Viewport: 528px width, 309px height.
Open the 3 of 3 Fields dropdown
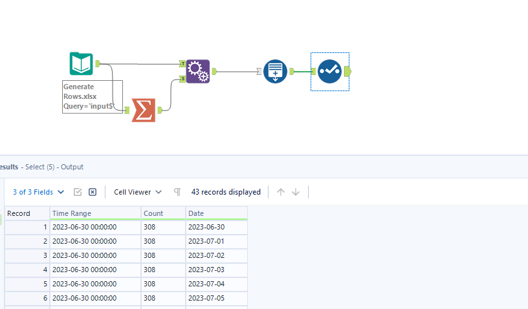[38, 192]
